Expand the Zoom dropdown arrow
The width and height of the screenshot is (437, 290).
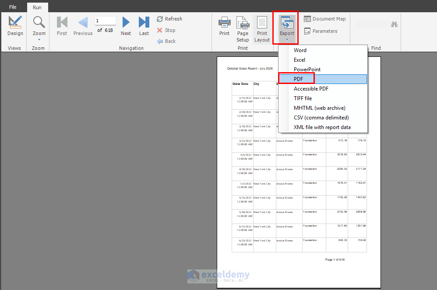point(39,39)
